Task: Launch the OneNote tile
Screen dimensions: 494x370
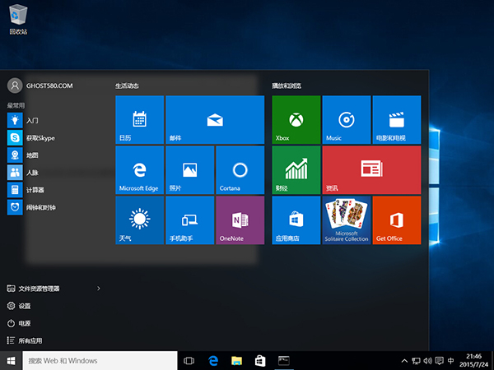Action: 240,220
